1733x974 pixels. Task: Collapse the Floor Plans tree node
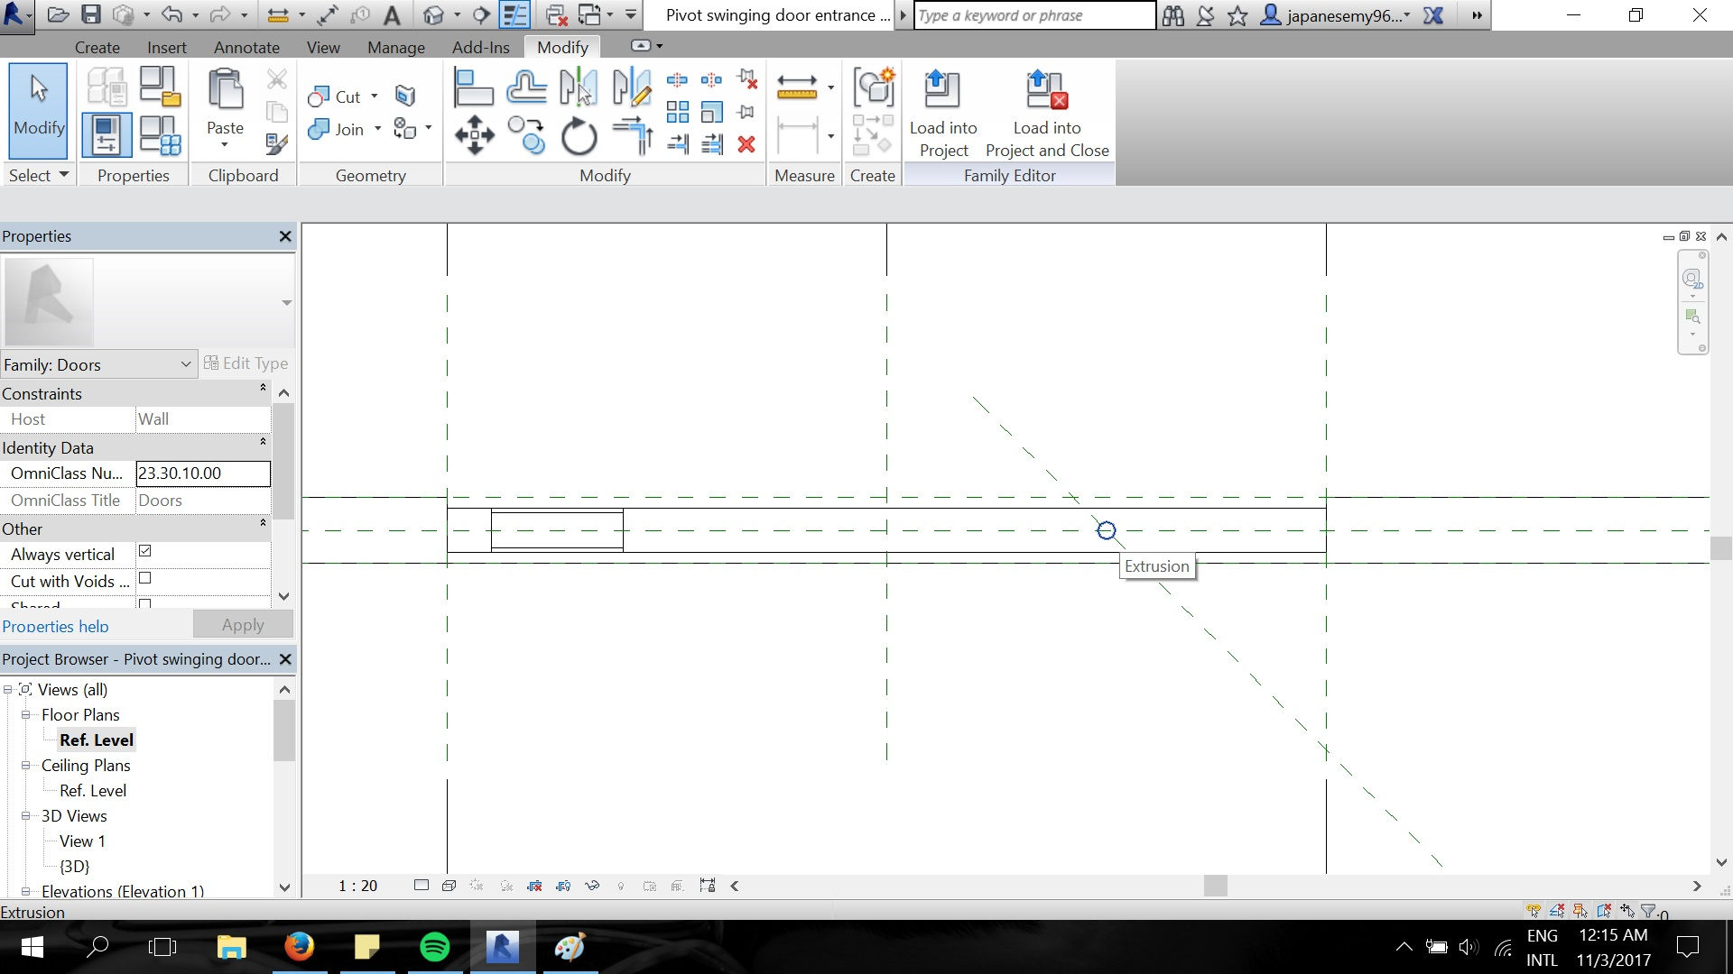coord(26,714)
